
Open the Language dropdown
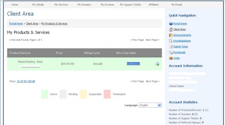click(x=150, y=105)
